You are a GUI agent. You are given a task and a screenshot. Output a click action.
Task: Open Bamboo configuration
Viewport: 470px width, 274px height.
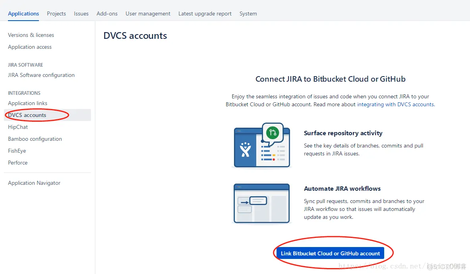35,139
